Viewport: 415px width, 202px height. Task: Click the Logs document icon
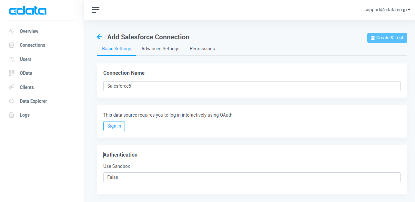(x=12, y=115)
